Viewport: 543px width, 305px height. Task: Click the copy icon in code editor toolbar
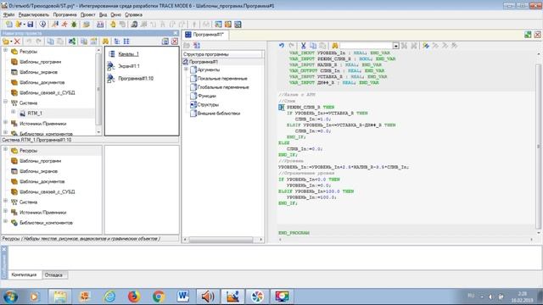(x=313, y=46)
